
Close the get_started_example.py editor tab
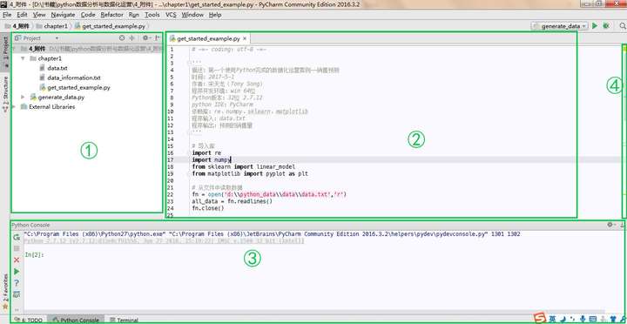pyautogui.click(x=245, y=39)
